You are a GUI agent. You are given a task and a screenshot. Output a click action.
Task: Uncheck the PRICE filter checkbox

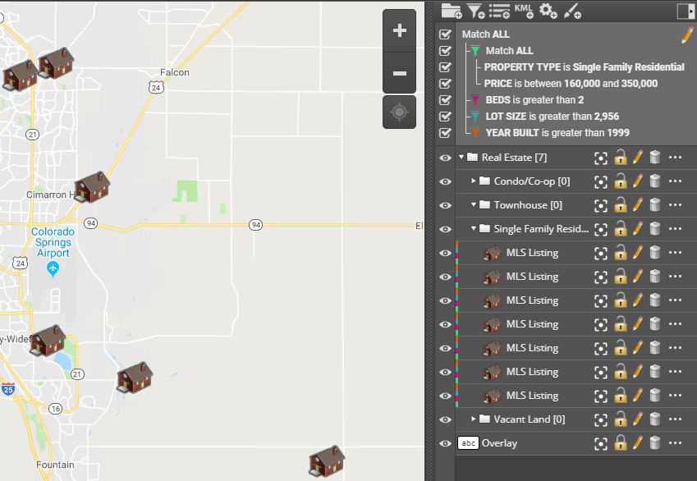[444, 84]
